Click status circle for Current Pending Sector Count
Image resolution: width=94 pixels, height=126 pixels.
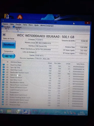click(x=3, y=97)
